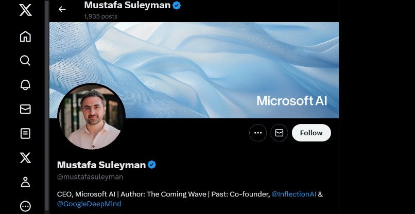Open Notifications bell in sidebar
415x214 pixels.
[25, 85]
